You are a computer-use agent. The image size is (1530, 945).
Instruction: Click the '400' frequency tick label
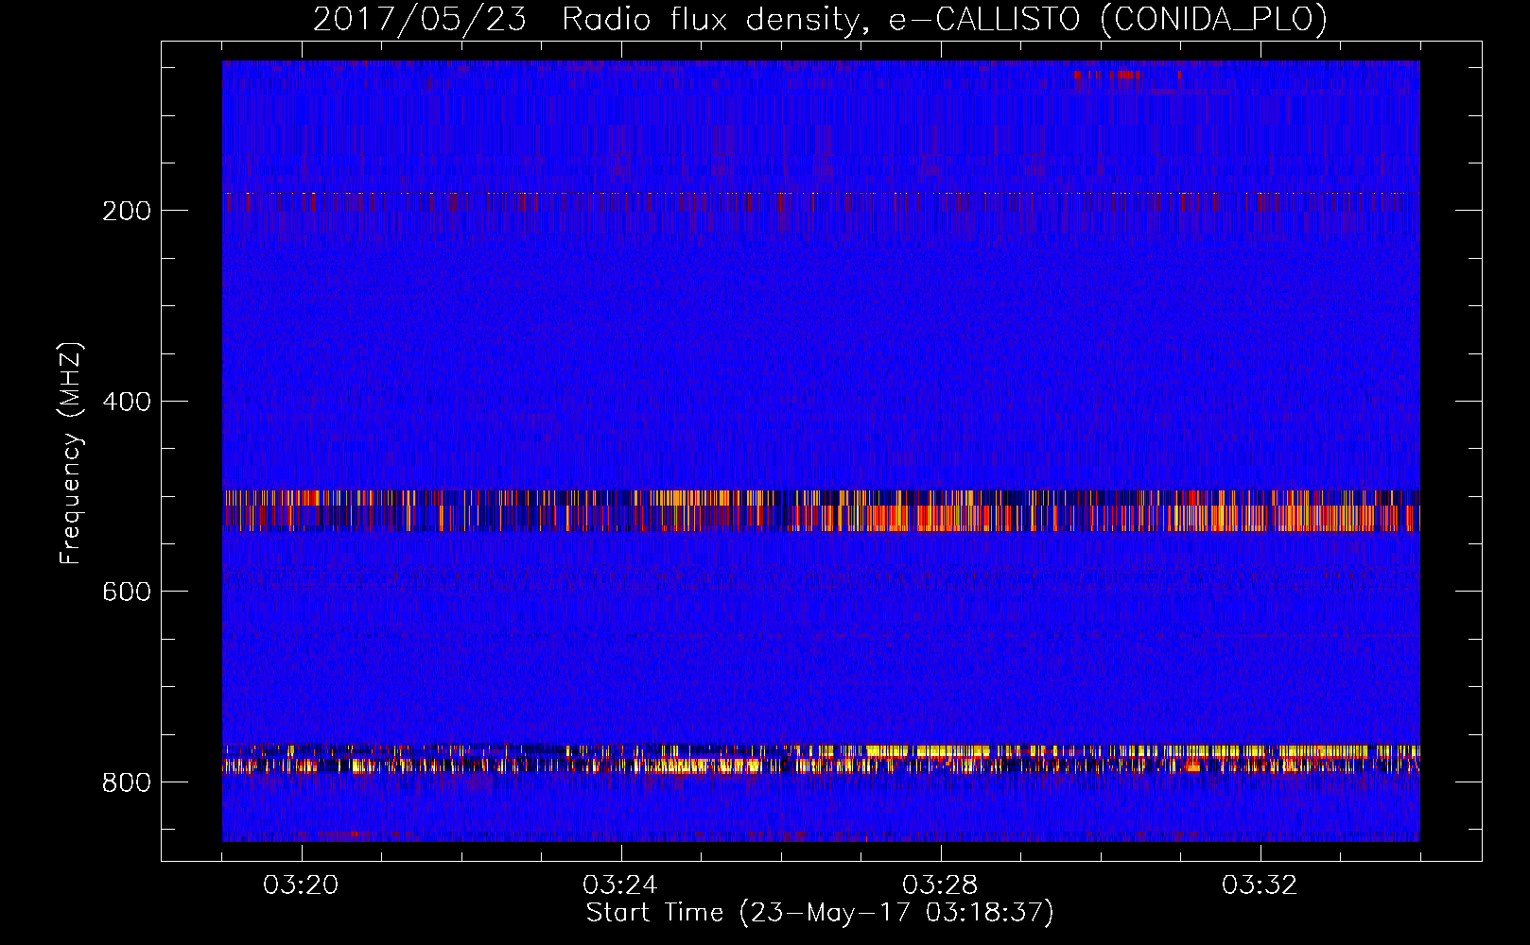[126, 402]
